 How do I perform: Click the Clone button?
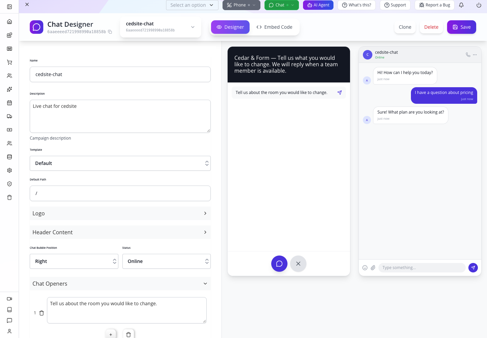pyautogui.click(x=405, y=27)
